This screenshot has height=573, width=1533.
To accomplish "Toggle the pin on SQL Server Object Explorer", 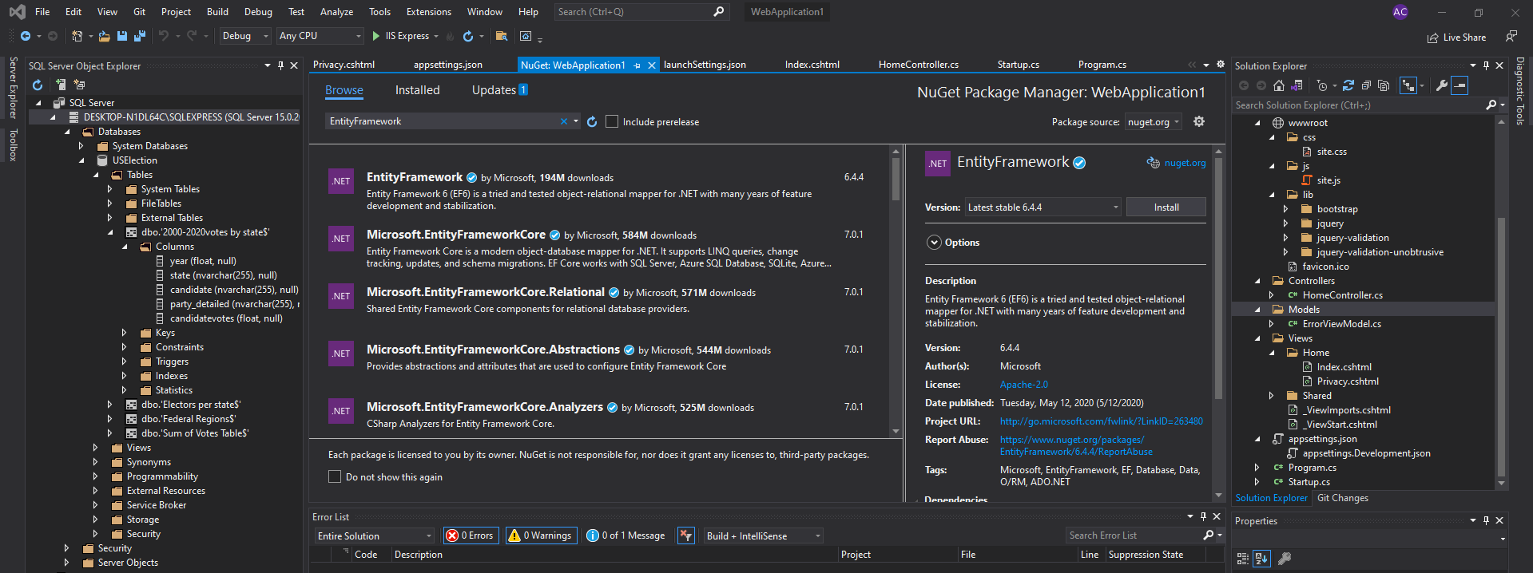I will coord(280,65).
